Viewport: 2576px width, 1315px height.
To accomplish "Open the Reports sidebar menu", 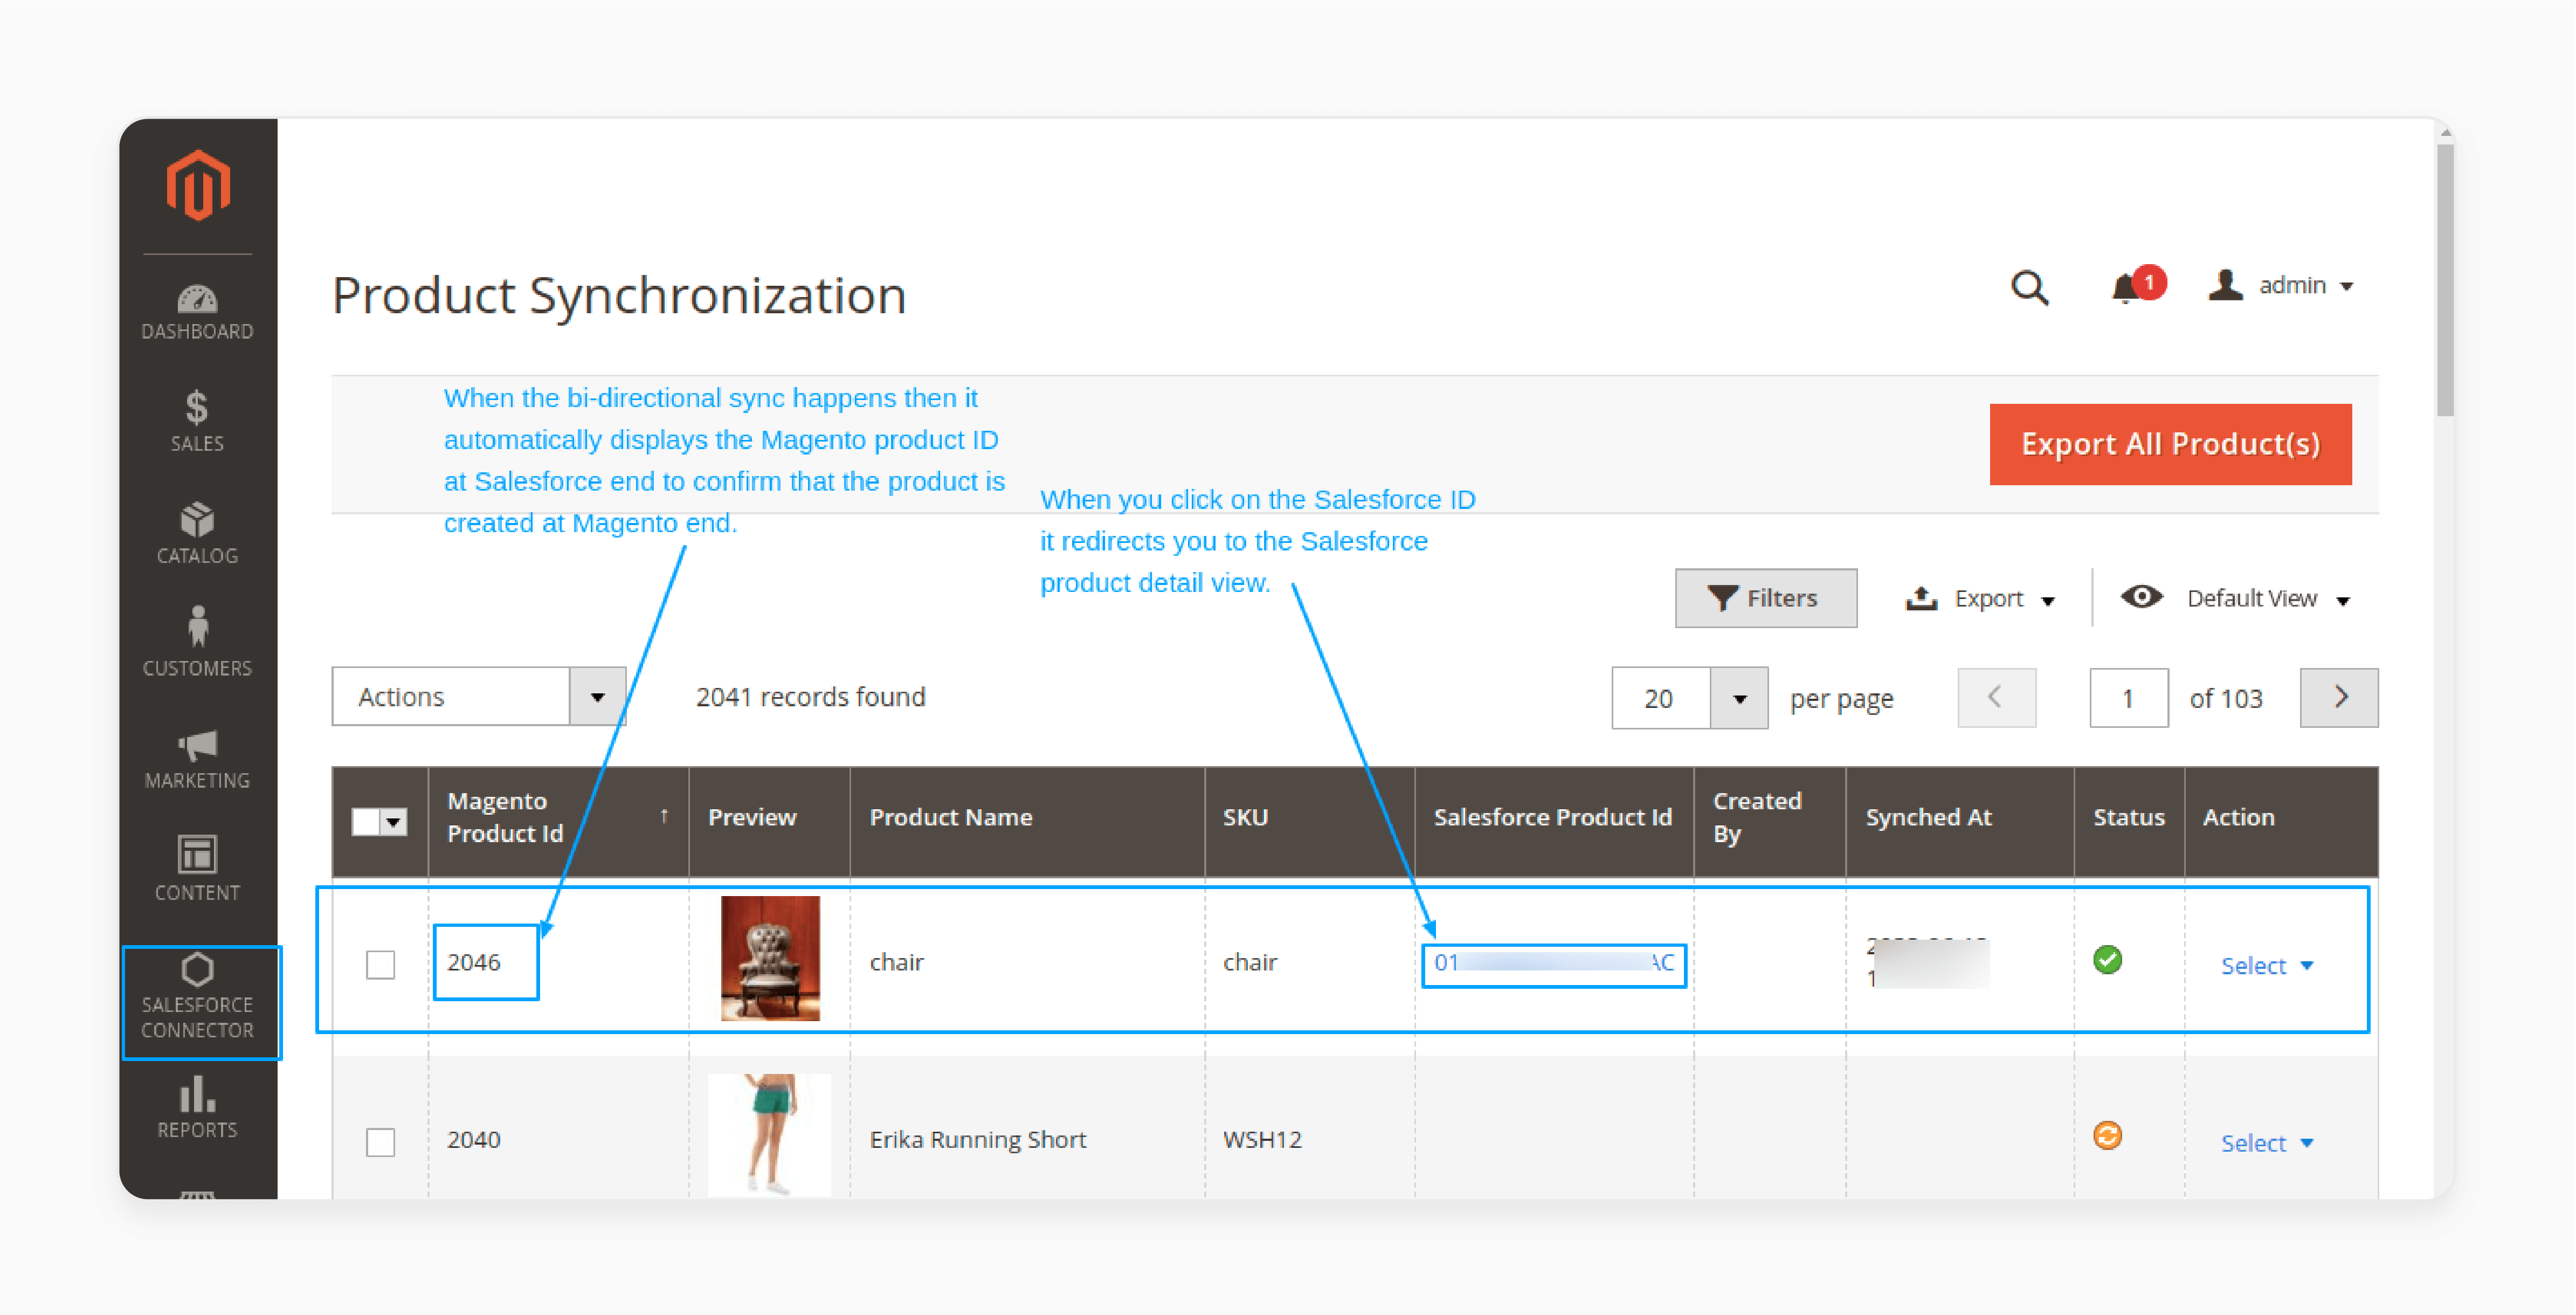I will [x=198, y=1108].
